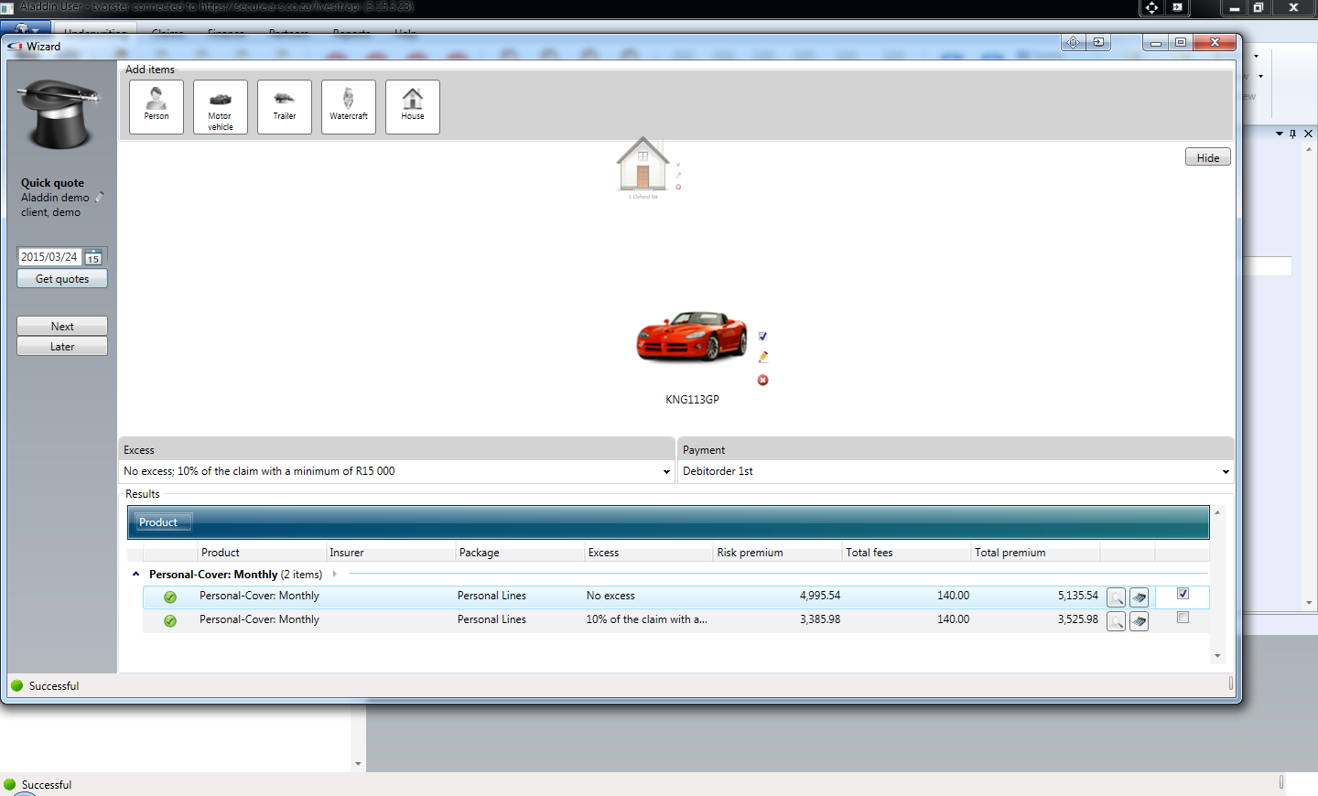Image resolution: width=1318 pixels, height=796 pixels.
Task: Add a Watercraft item
Action: tap(349, 107)
